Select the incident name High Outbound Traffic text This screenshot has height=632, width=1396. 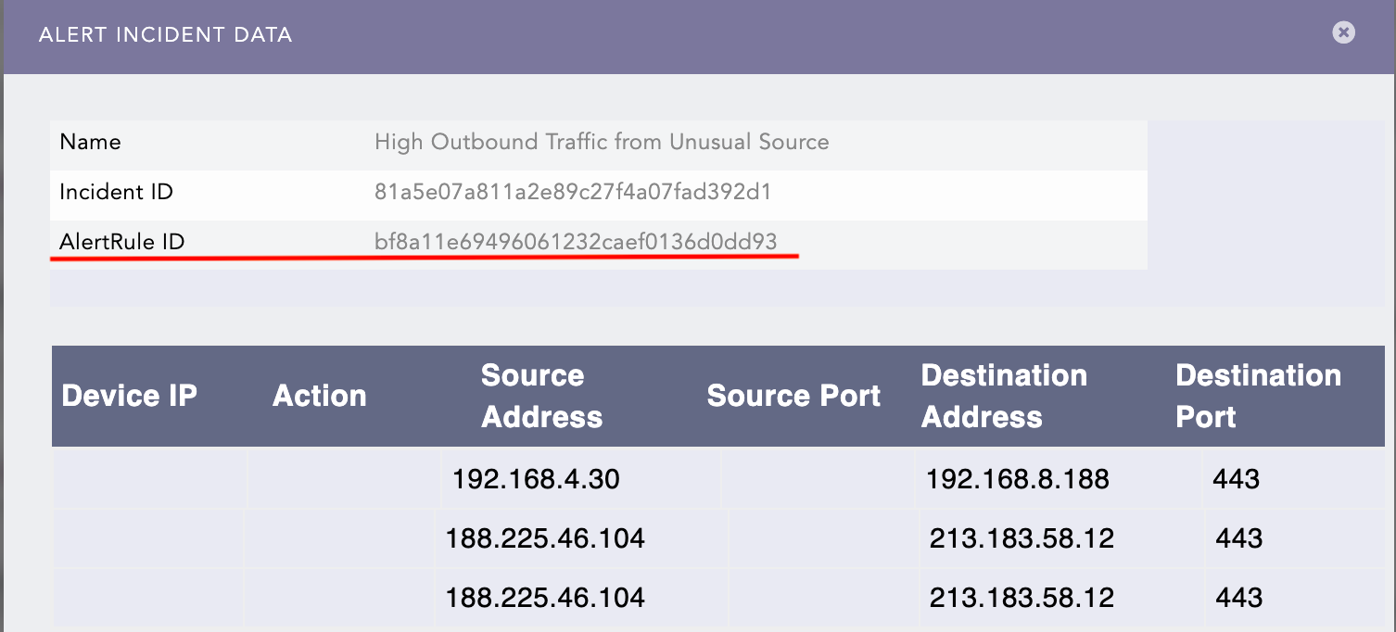pyautogui.click(x=601, y=142)
